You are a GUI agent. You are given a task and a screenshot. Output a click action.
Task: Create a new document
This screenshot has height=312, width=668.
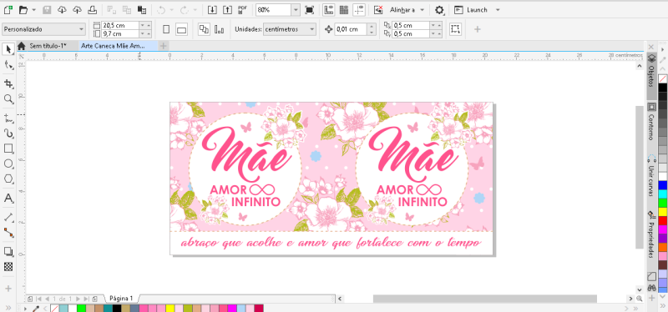(x=8, y=9)
